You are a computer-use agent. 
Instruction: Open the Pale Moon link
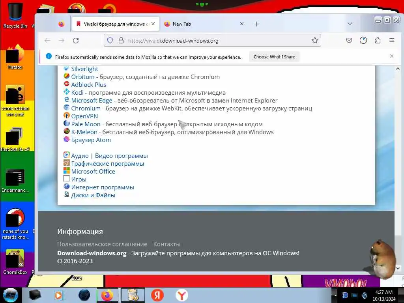(x=86, y=124)
